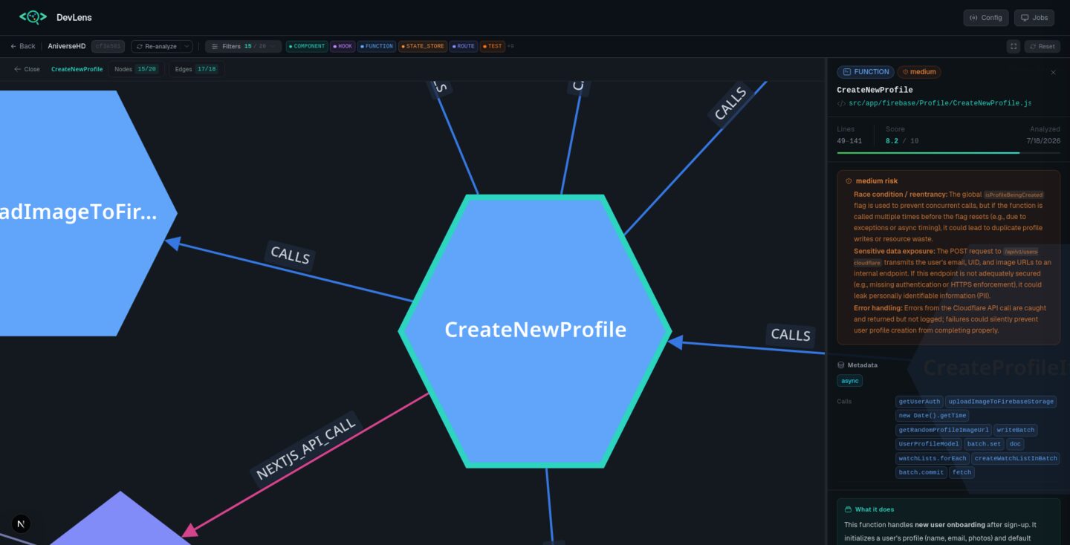1070x545 pixels.
Task: Click the isProfileBeingCreated inline code
Action: [1014, 195]
